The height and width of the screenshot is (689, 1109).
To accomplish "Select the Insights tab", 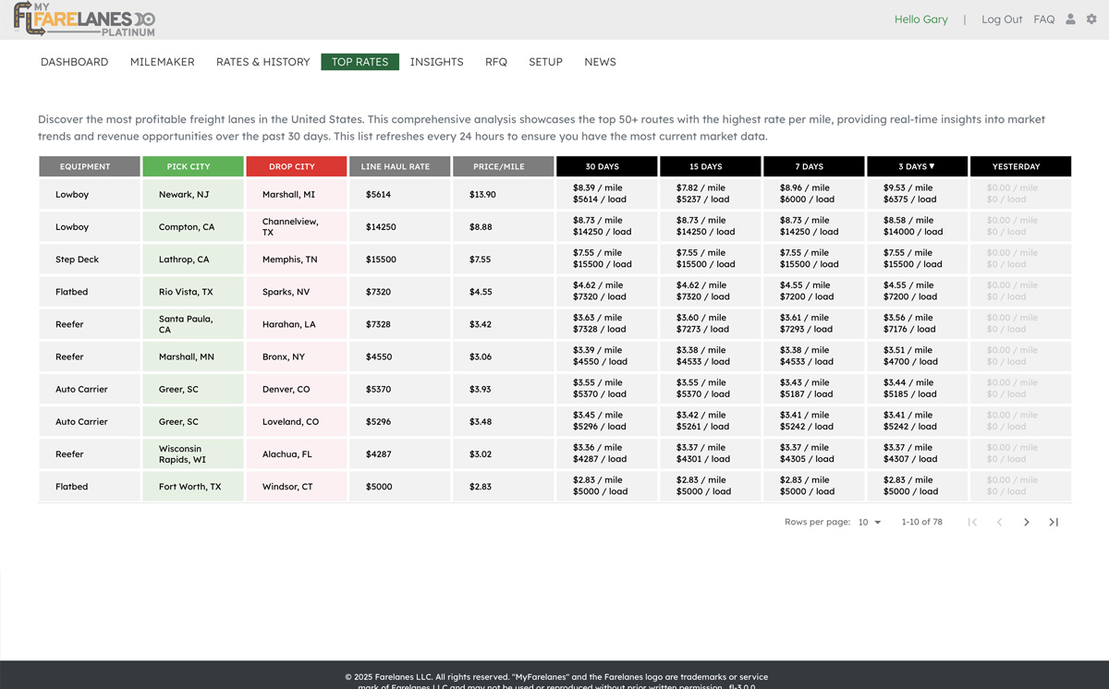I will point(436,62).
